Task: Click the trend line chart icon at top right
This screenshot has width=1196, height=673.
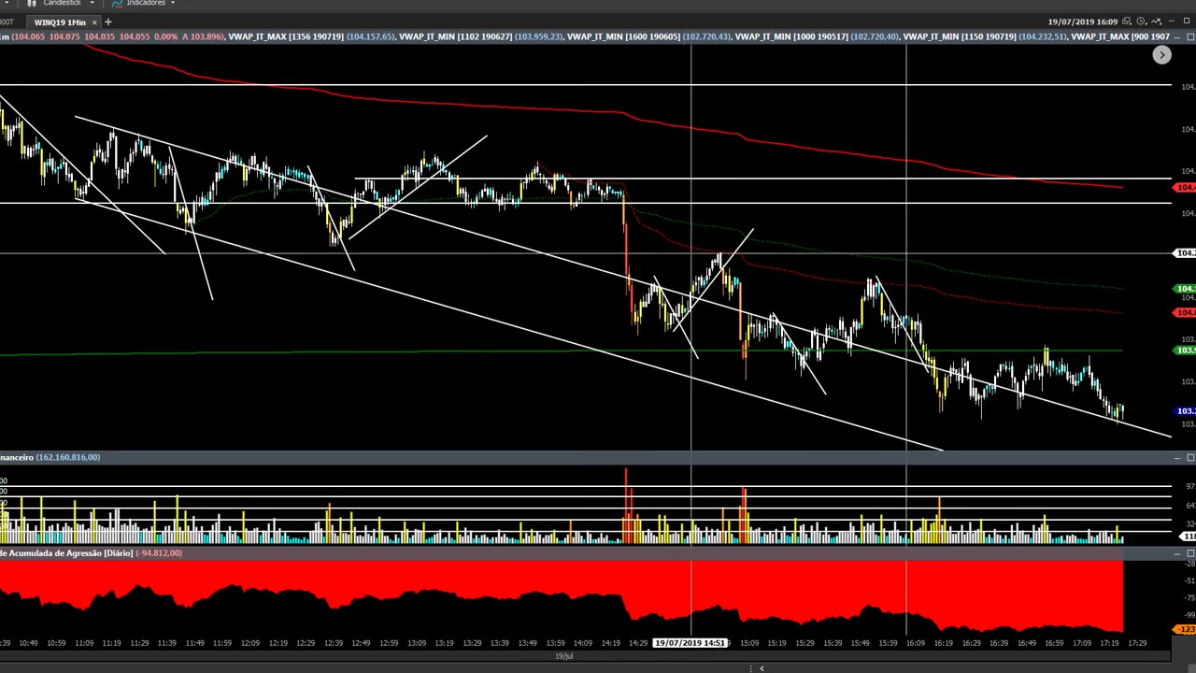Action: [1157, 21]
